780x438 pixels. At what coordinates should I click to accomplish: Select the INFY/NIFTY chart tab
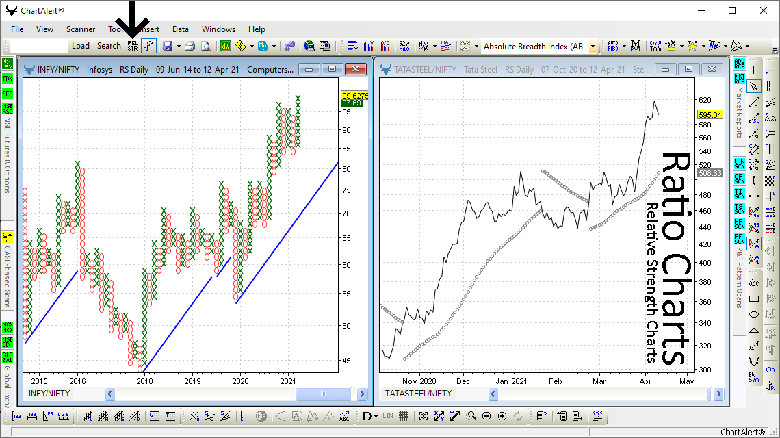coord(49,394)
